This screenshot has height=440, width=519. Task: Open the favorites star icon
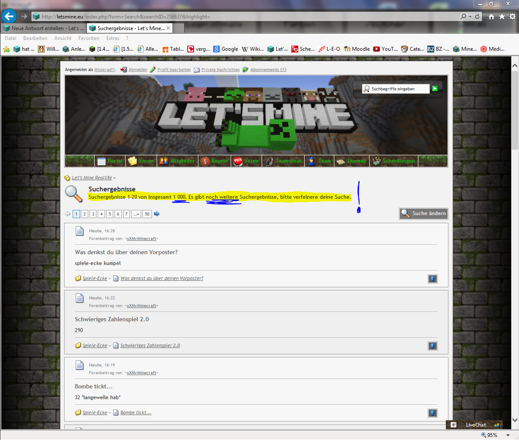pyautogui.click(x=502, y=16)
